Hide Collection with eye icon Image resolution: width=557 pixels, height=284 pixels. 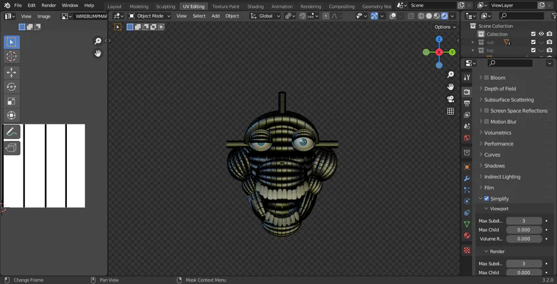click(x=542, y=34)
